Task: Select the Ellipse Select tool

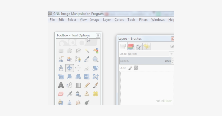Action: coord(69,51)
